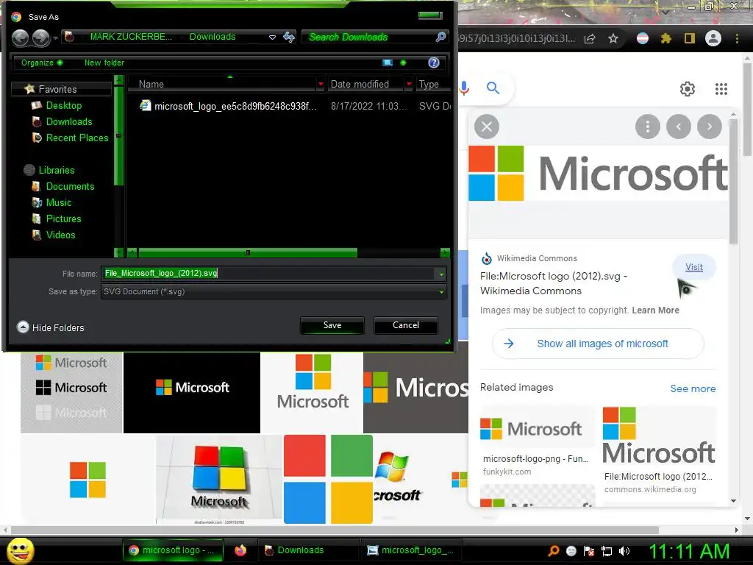The width and height of the screenshot is (753, 565).
Task: Show next image in preview panel
Action: [x=710, y=127]
